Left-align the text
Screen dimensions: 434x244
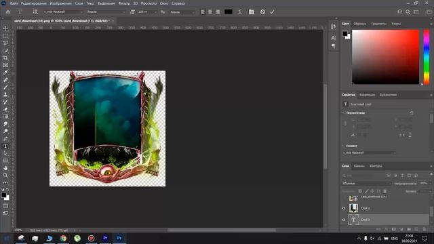coord(203,12)
